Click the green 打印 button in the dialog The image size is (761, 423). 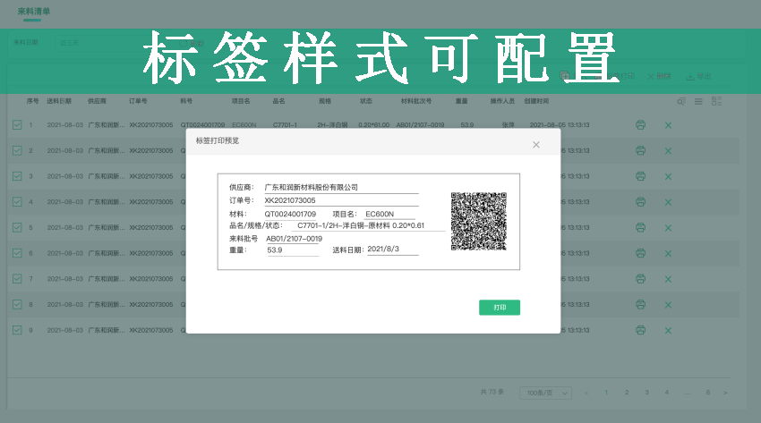click(500, 308)
